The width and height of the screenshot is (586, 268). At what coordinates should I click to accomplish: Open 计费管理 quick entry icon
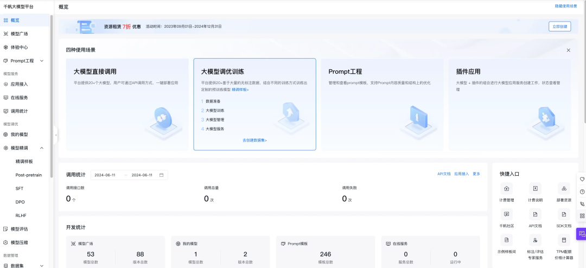click(506, 189)
